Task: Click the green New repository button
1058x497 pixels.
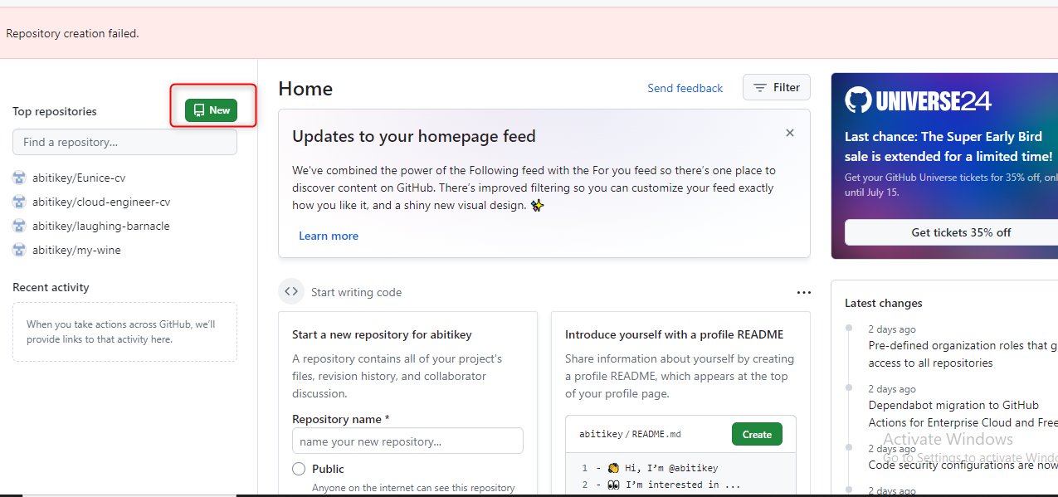Action: [x=211, y=110]
